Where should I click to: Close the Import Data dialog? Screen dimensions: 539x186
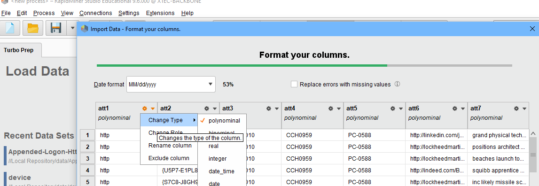coord(532,29)
